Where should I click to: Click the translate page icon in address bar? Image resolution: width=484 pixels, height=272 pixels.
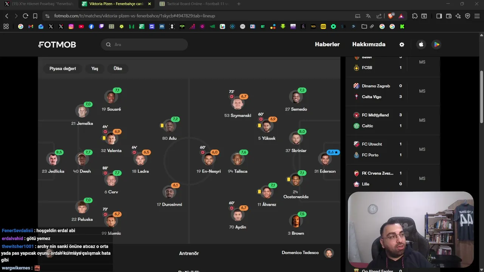coord(368,16)
